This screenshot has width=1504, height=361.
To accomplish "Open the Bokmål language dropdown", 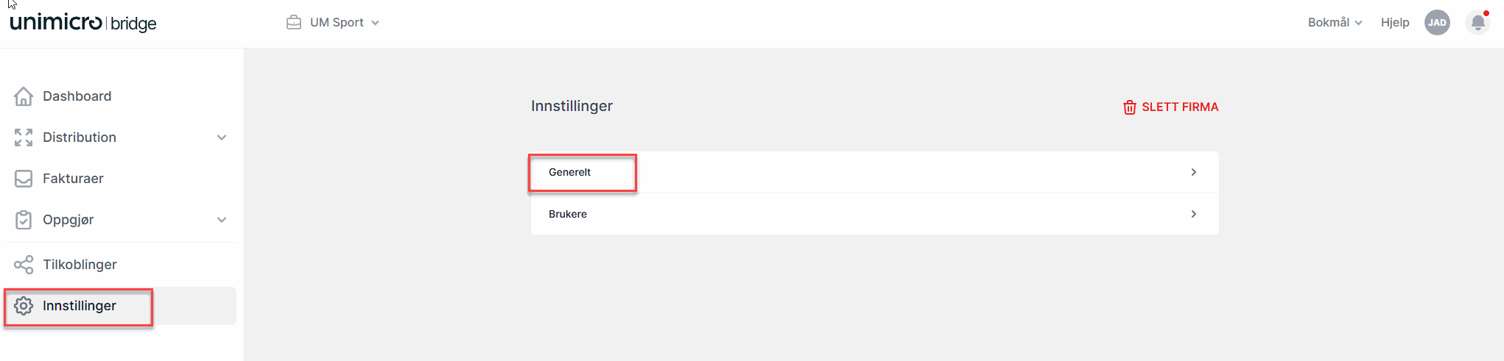I will click(1335, 23).
